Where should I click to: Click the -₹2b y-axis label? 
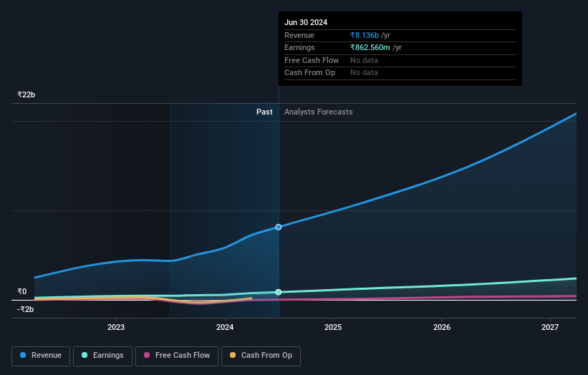point(26,309)
